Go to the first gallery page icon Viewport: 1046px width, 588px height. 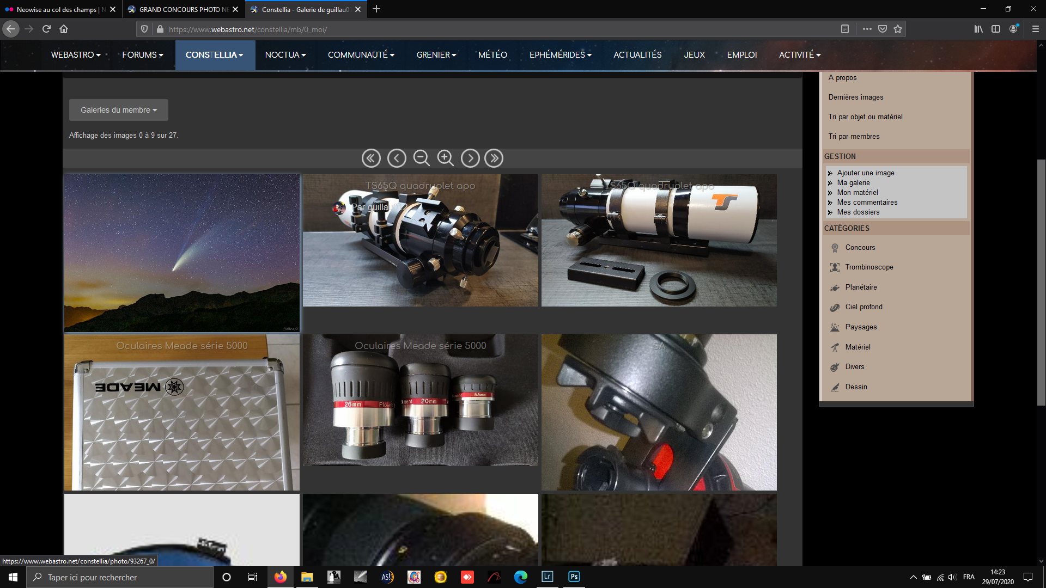click(371, 158)
